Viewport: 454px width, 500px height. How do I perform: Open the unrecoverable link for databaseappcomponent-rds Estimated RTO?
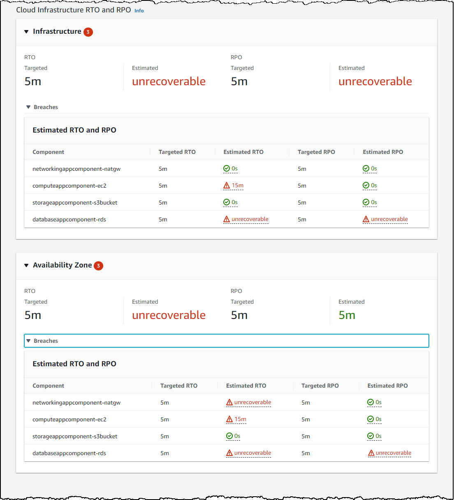(250, 219)
